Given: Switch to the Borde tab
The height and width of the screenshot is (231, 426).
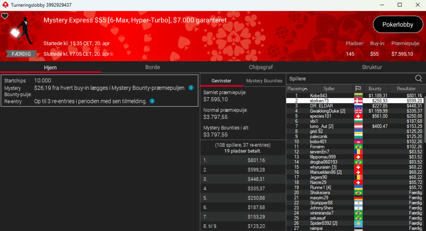Looking at the screenshot, I should coord(152,67).
